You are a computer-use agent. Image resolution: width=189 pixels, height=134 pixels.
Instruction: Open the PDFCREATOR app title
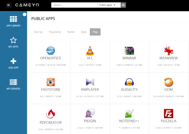click(x=51, y=123)
